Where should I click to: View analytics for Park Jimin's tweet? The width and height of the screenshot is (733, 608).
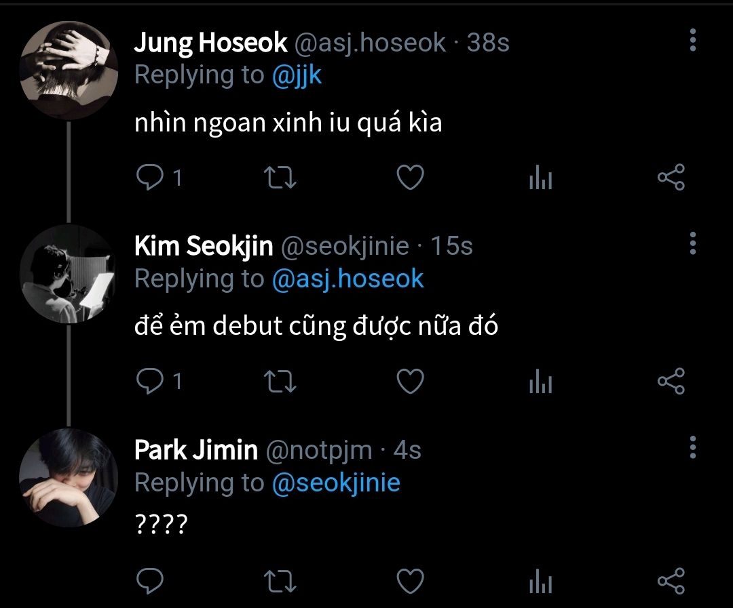(x=540, y=582)
